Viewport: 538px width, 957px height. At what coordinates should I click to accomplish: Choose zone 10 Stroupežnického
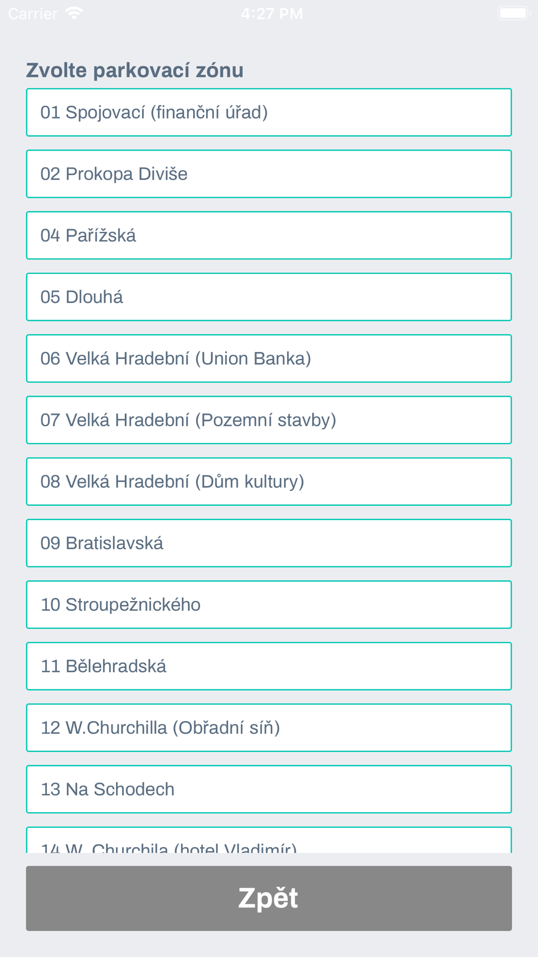pos(269,604)
